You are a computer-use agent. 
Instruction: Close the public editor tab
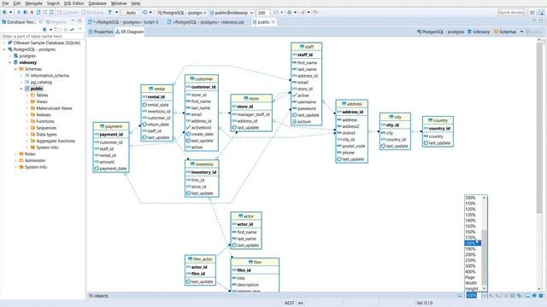point(273,22)
